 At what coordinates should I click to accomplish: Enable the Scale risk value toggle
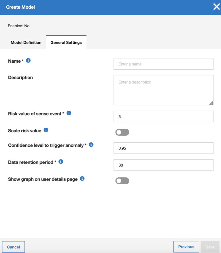(122, 132)
